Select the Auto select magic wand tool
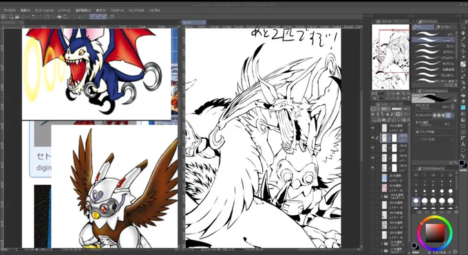 click(x=463, y=58)
